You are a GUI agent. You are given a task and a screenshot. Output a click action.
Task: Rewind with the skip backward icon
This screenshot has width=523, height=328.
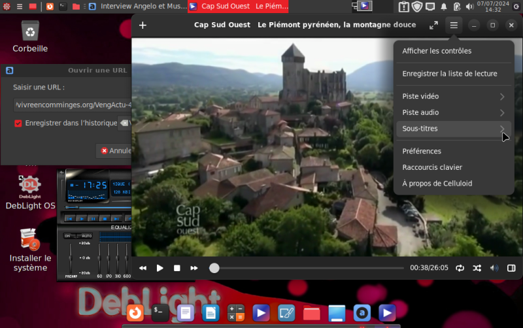[143, 268]
